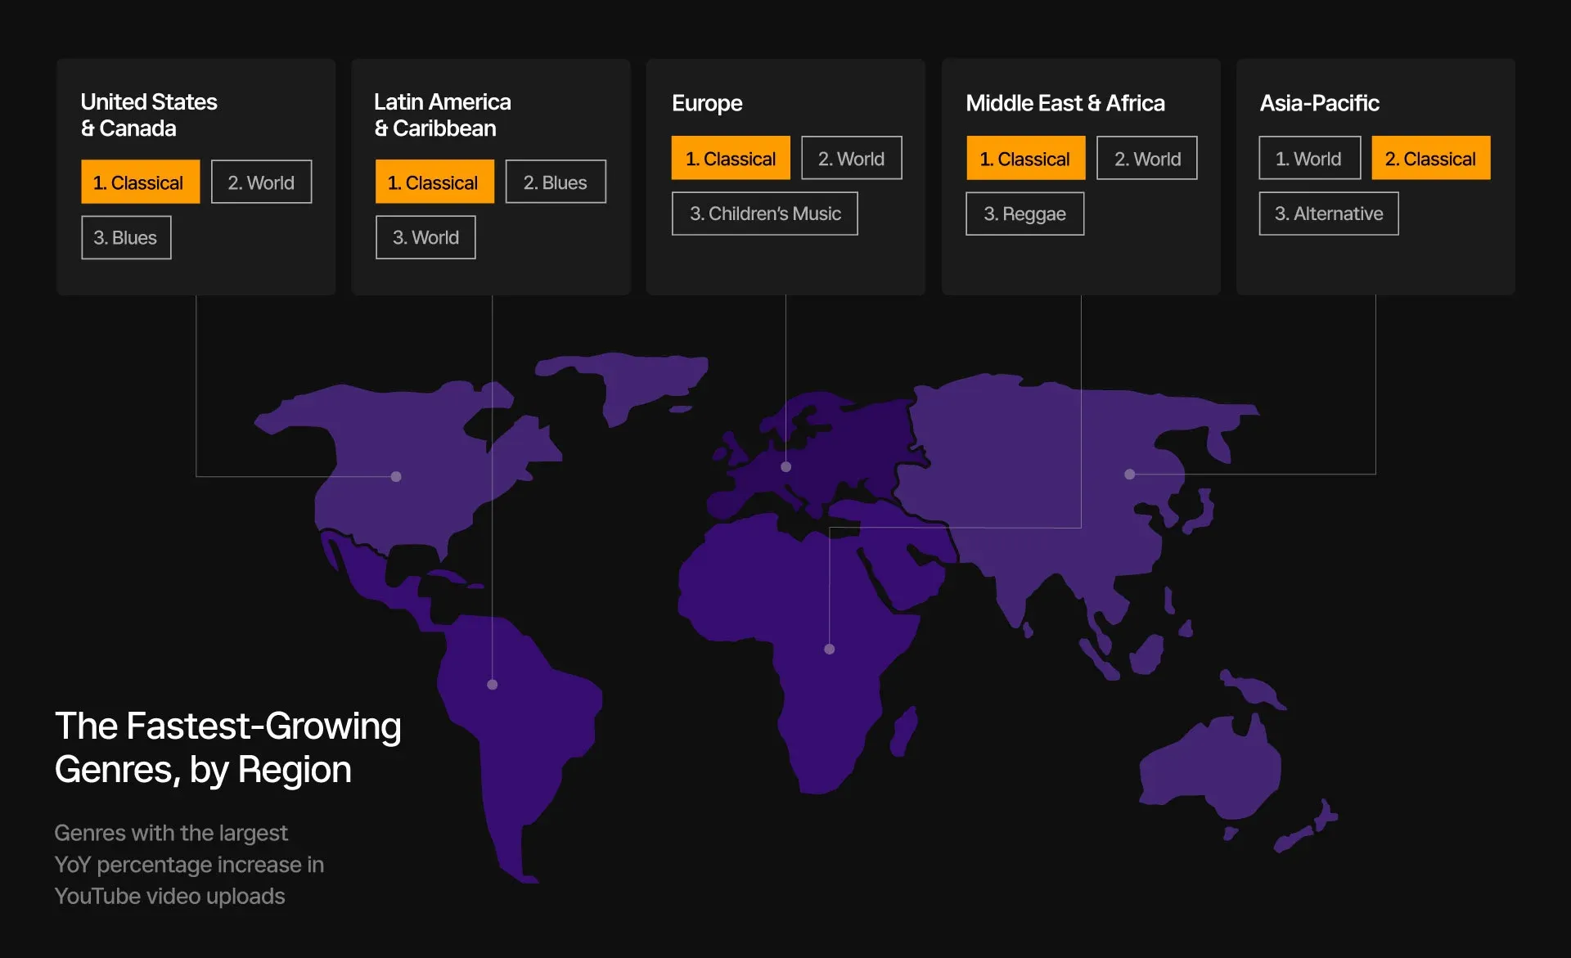Select the Children's Music tag under Europe
This screenshot has height=958, width=1571.
[x=764, y=214]
